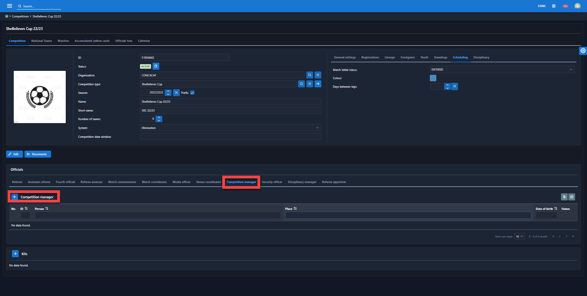The image size is (587, 296).
Task: Switch to the National Teams tab
Action: (x=42, y=41)
